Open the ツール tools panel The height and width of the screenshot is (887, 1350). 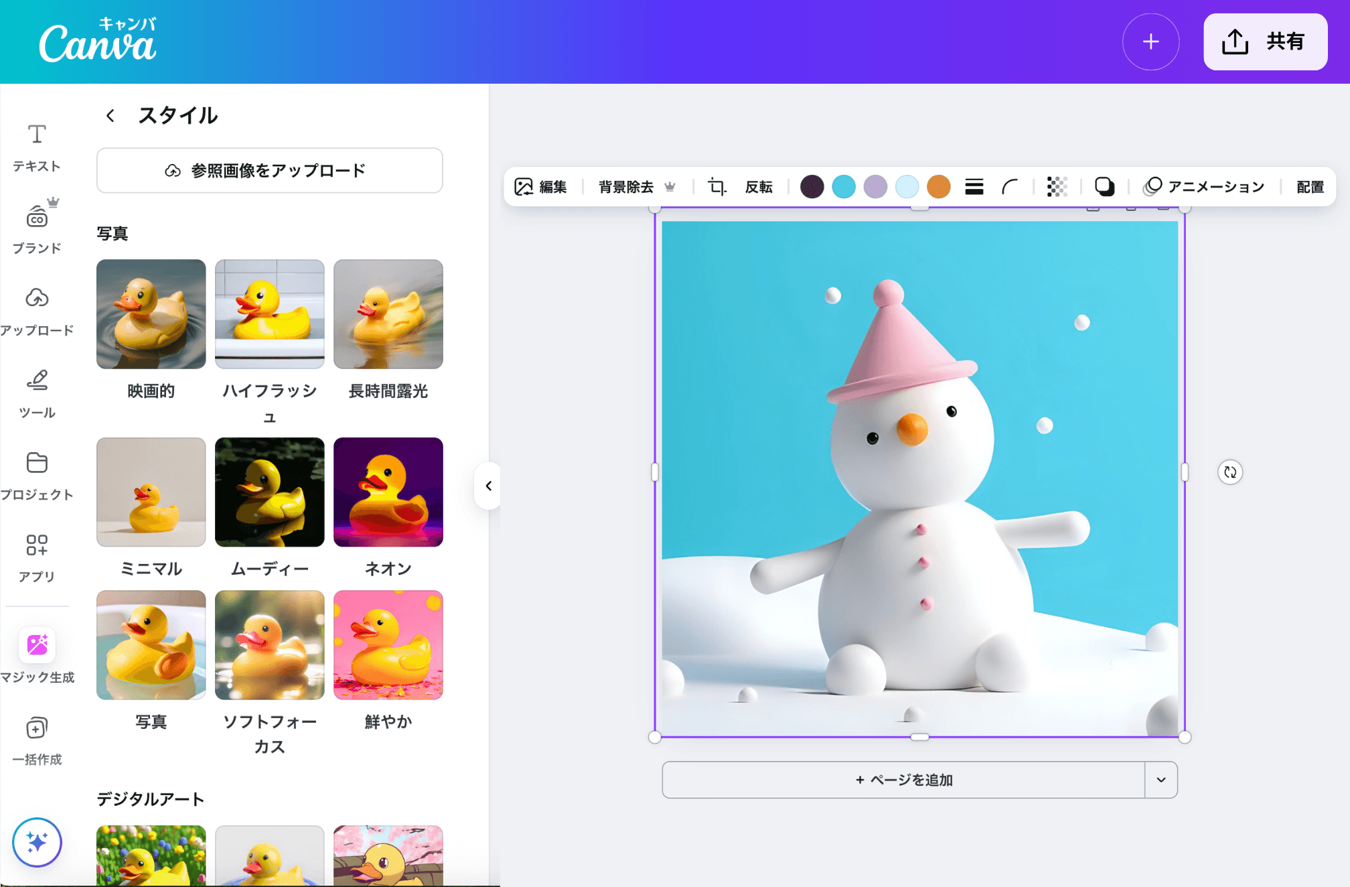click(37, 394)
